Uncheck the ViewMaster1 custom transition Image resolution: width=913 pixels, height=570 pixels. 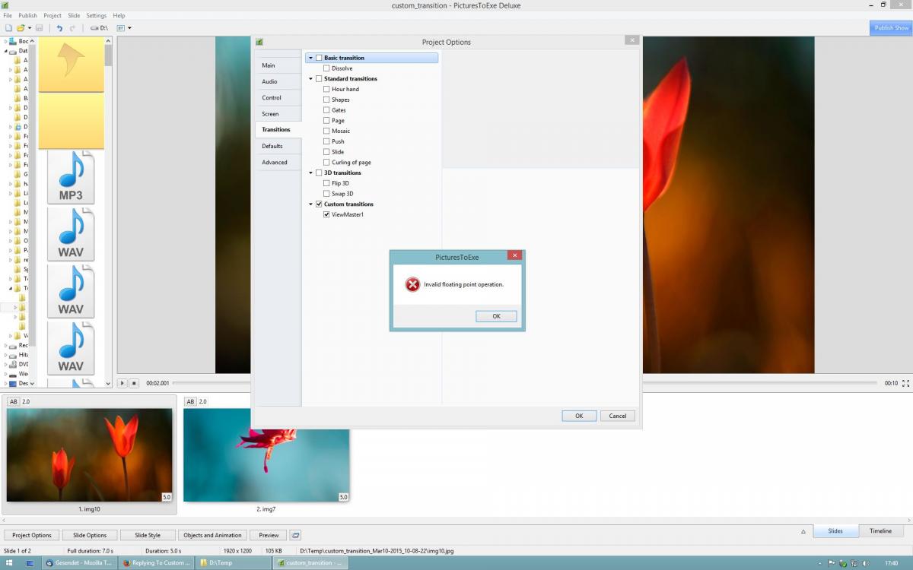(326, 215)
